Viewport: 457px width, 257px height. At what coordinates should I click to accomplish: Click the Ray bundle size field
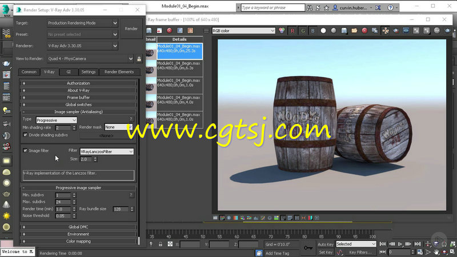(x=121, y=209)
